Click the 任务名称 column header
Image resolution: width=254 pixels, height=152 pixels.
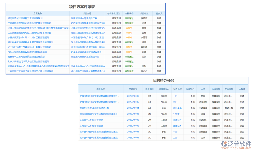coord(178,88)
